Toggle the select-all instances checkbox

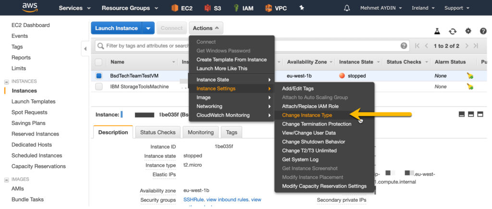click(98, 62)
